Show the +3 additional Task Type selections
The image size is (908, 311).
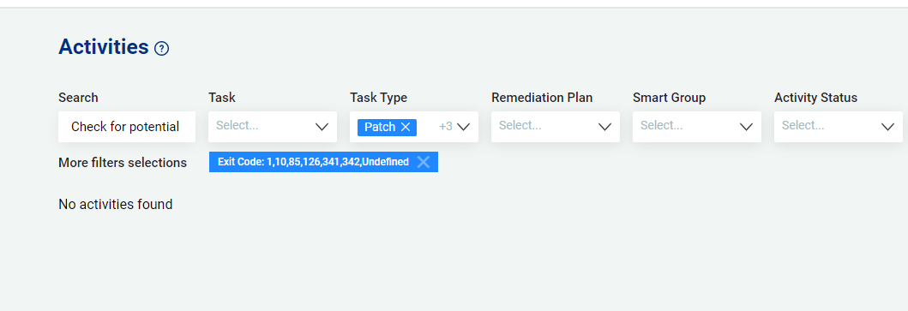coord(445,126)
